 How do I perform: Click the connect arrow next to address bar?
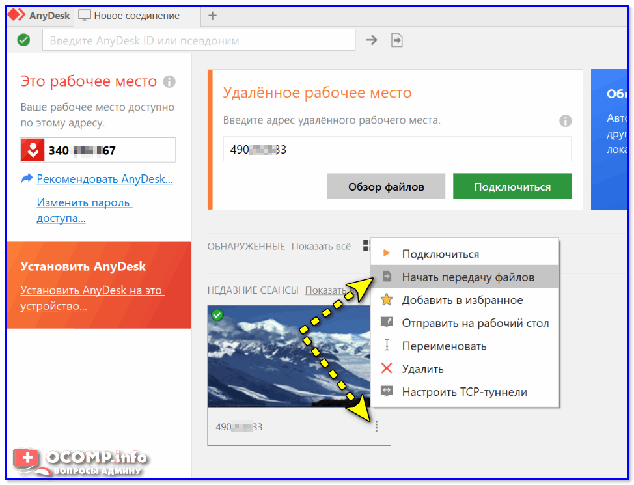[372, 40]
